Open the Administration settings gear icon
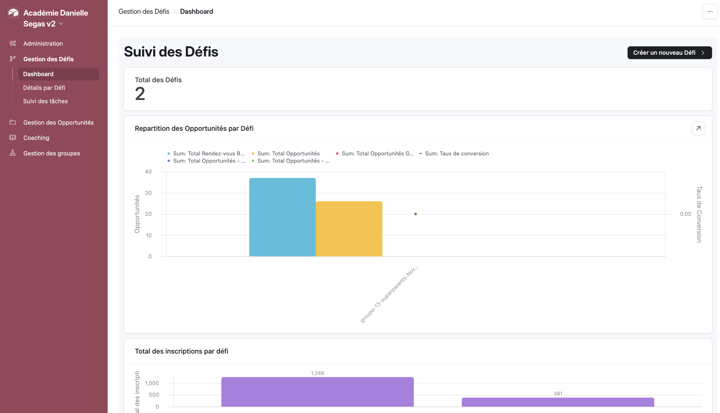720x413 pixels. pos(13,43)
